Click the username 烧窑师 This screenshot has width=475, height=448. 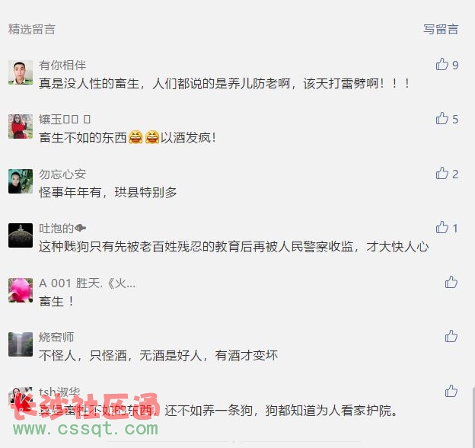pos(56,338)
